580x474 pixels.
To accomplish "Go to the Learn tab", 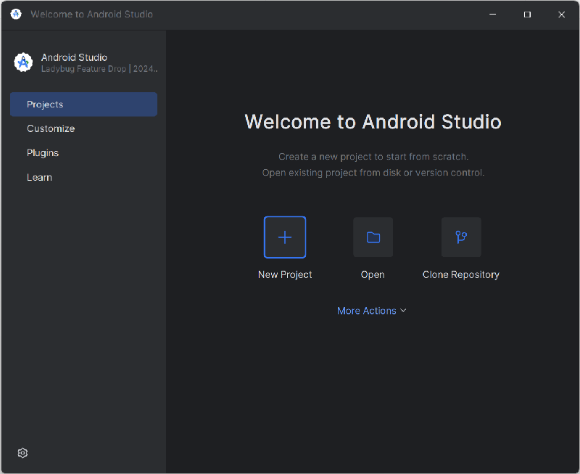I will coord(83,177).
